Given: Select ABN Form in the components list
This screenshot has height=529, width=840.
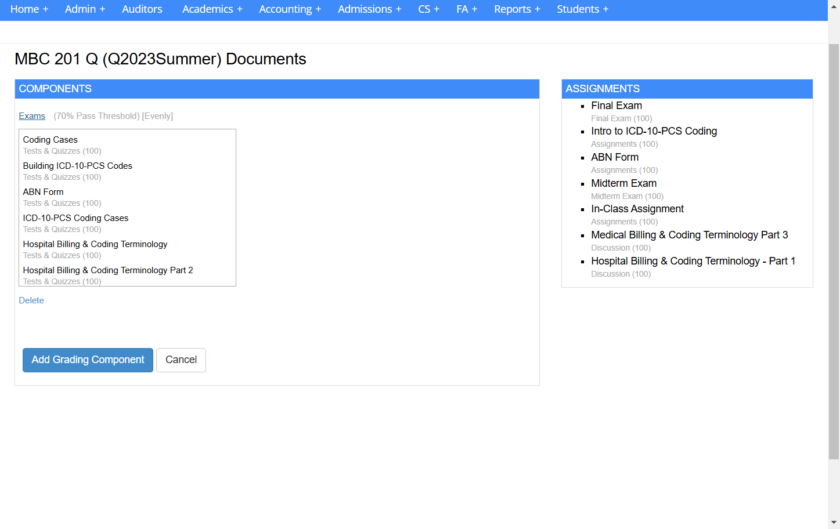Looking at the screenshot, I should click(43, 192).
